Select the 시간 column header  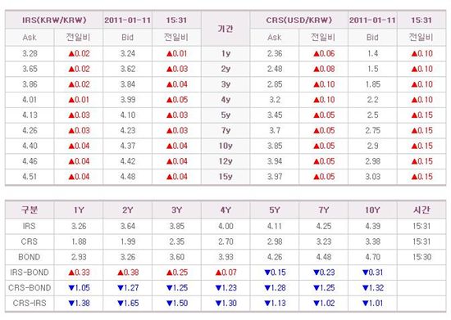tap(421, 210)
